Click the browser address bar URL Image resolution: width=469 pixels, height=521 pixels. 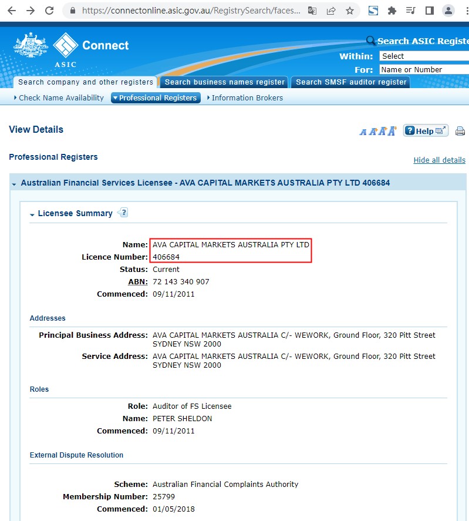191,11
